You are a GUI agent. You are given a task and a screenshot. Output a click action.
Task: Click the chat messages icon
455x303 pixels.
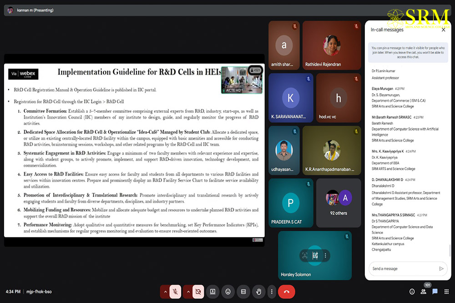(435, 292)
